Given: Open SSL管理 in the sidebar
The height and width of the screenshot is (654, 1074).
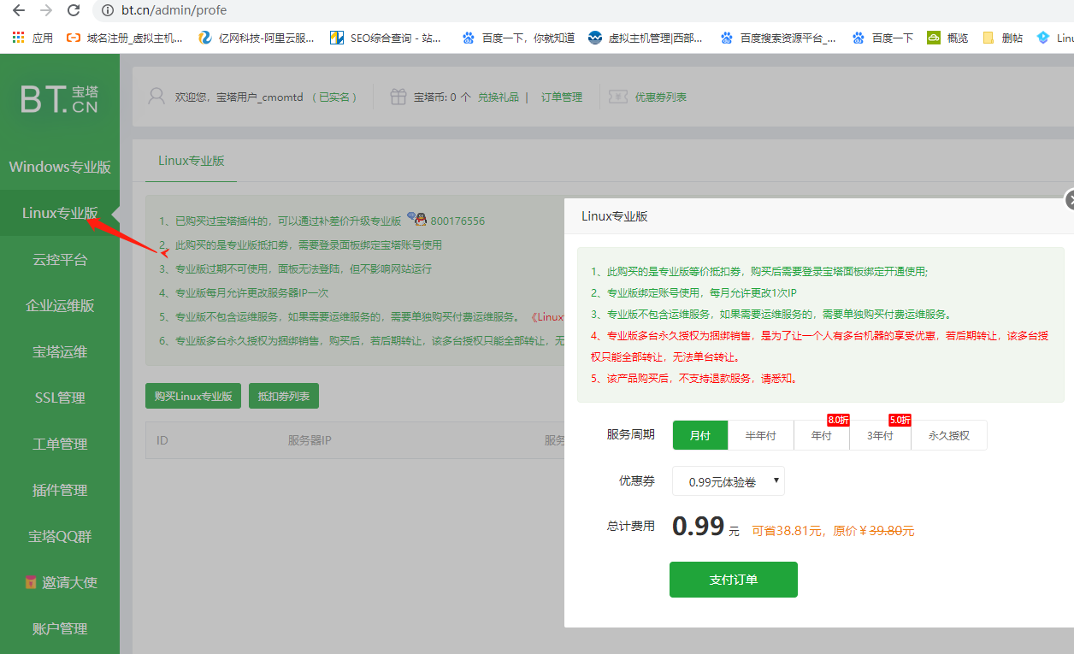Looking at the screenshot, I should [60, 398].
